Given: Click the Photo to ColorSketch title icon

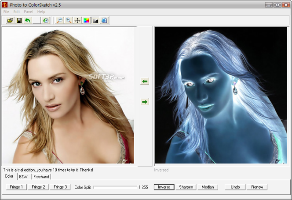Looking at the screenshot, I should tap(5, 5).
